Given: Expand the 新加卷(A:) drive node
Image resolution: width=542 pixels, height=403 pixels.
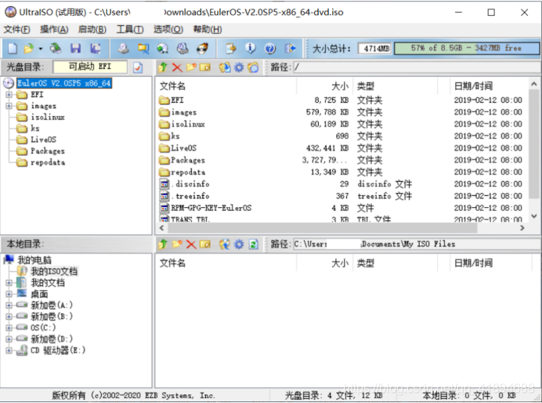Looking at the screenshot, I should (9, 306).
